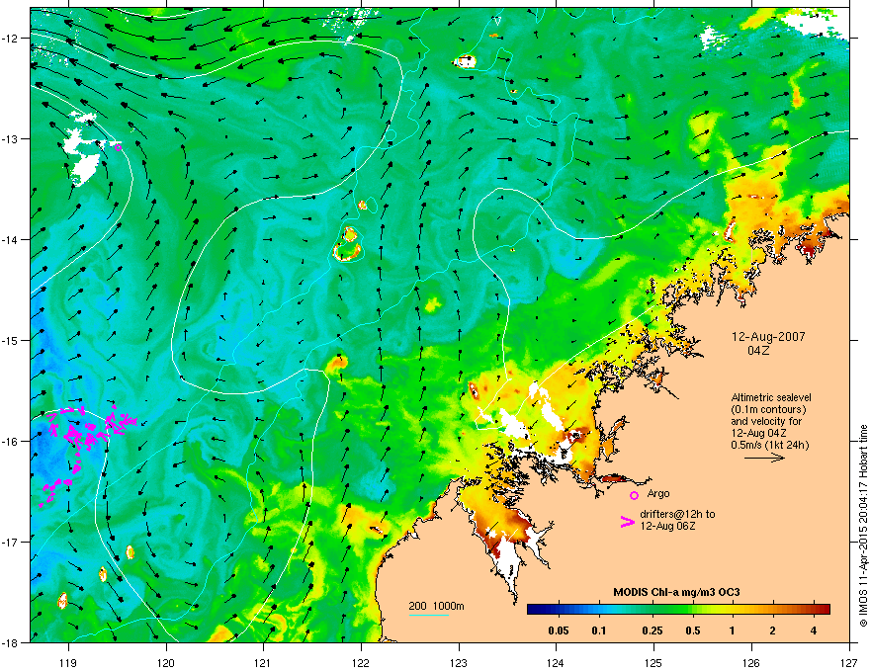Screen dimensions: 870x672
Task: Click the cyan isobath legend line
Action: click(429, 616)
